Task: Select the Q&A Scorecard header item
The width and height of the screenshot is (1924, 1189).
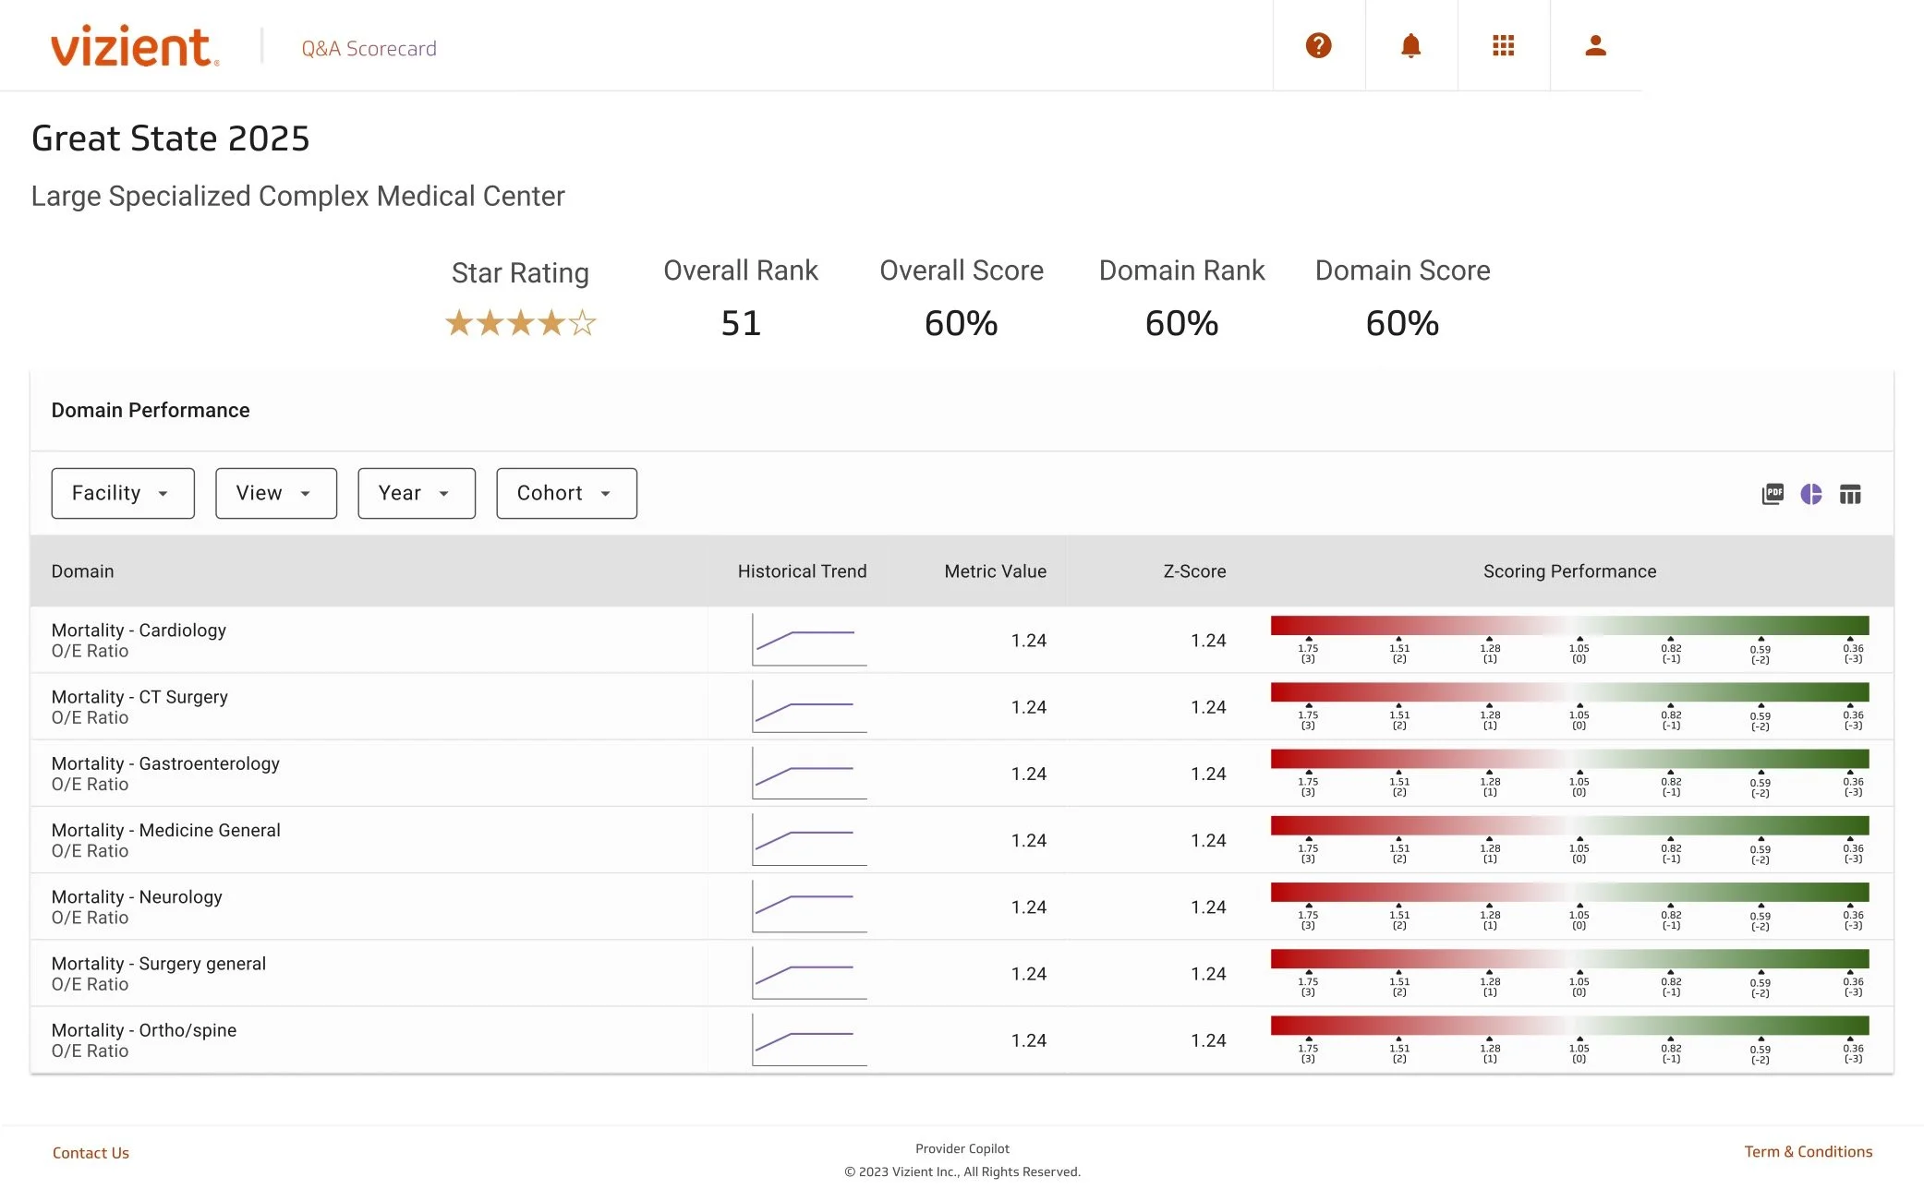Action: point(368,48)
